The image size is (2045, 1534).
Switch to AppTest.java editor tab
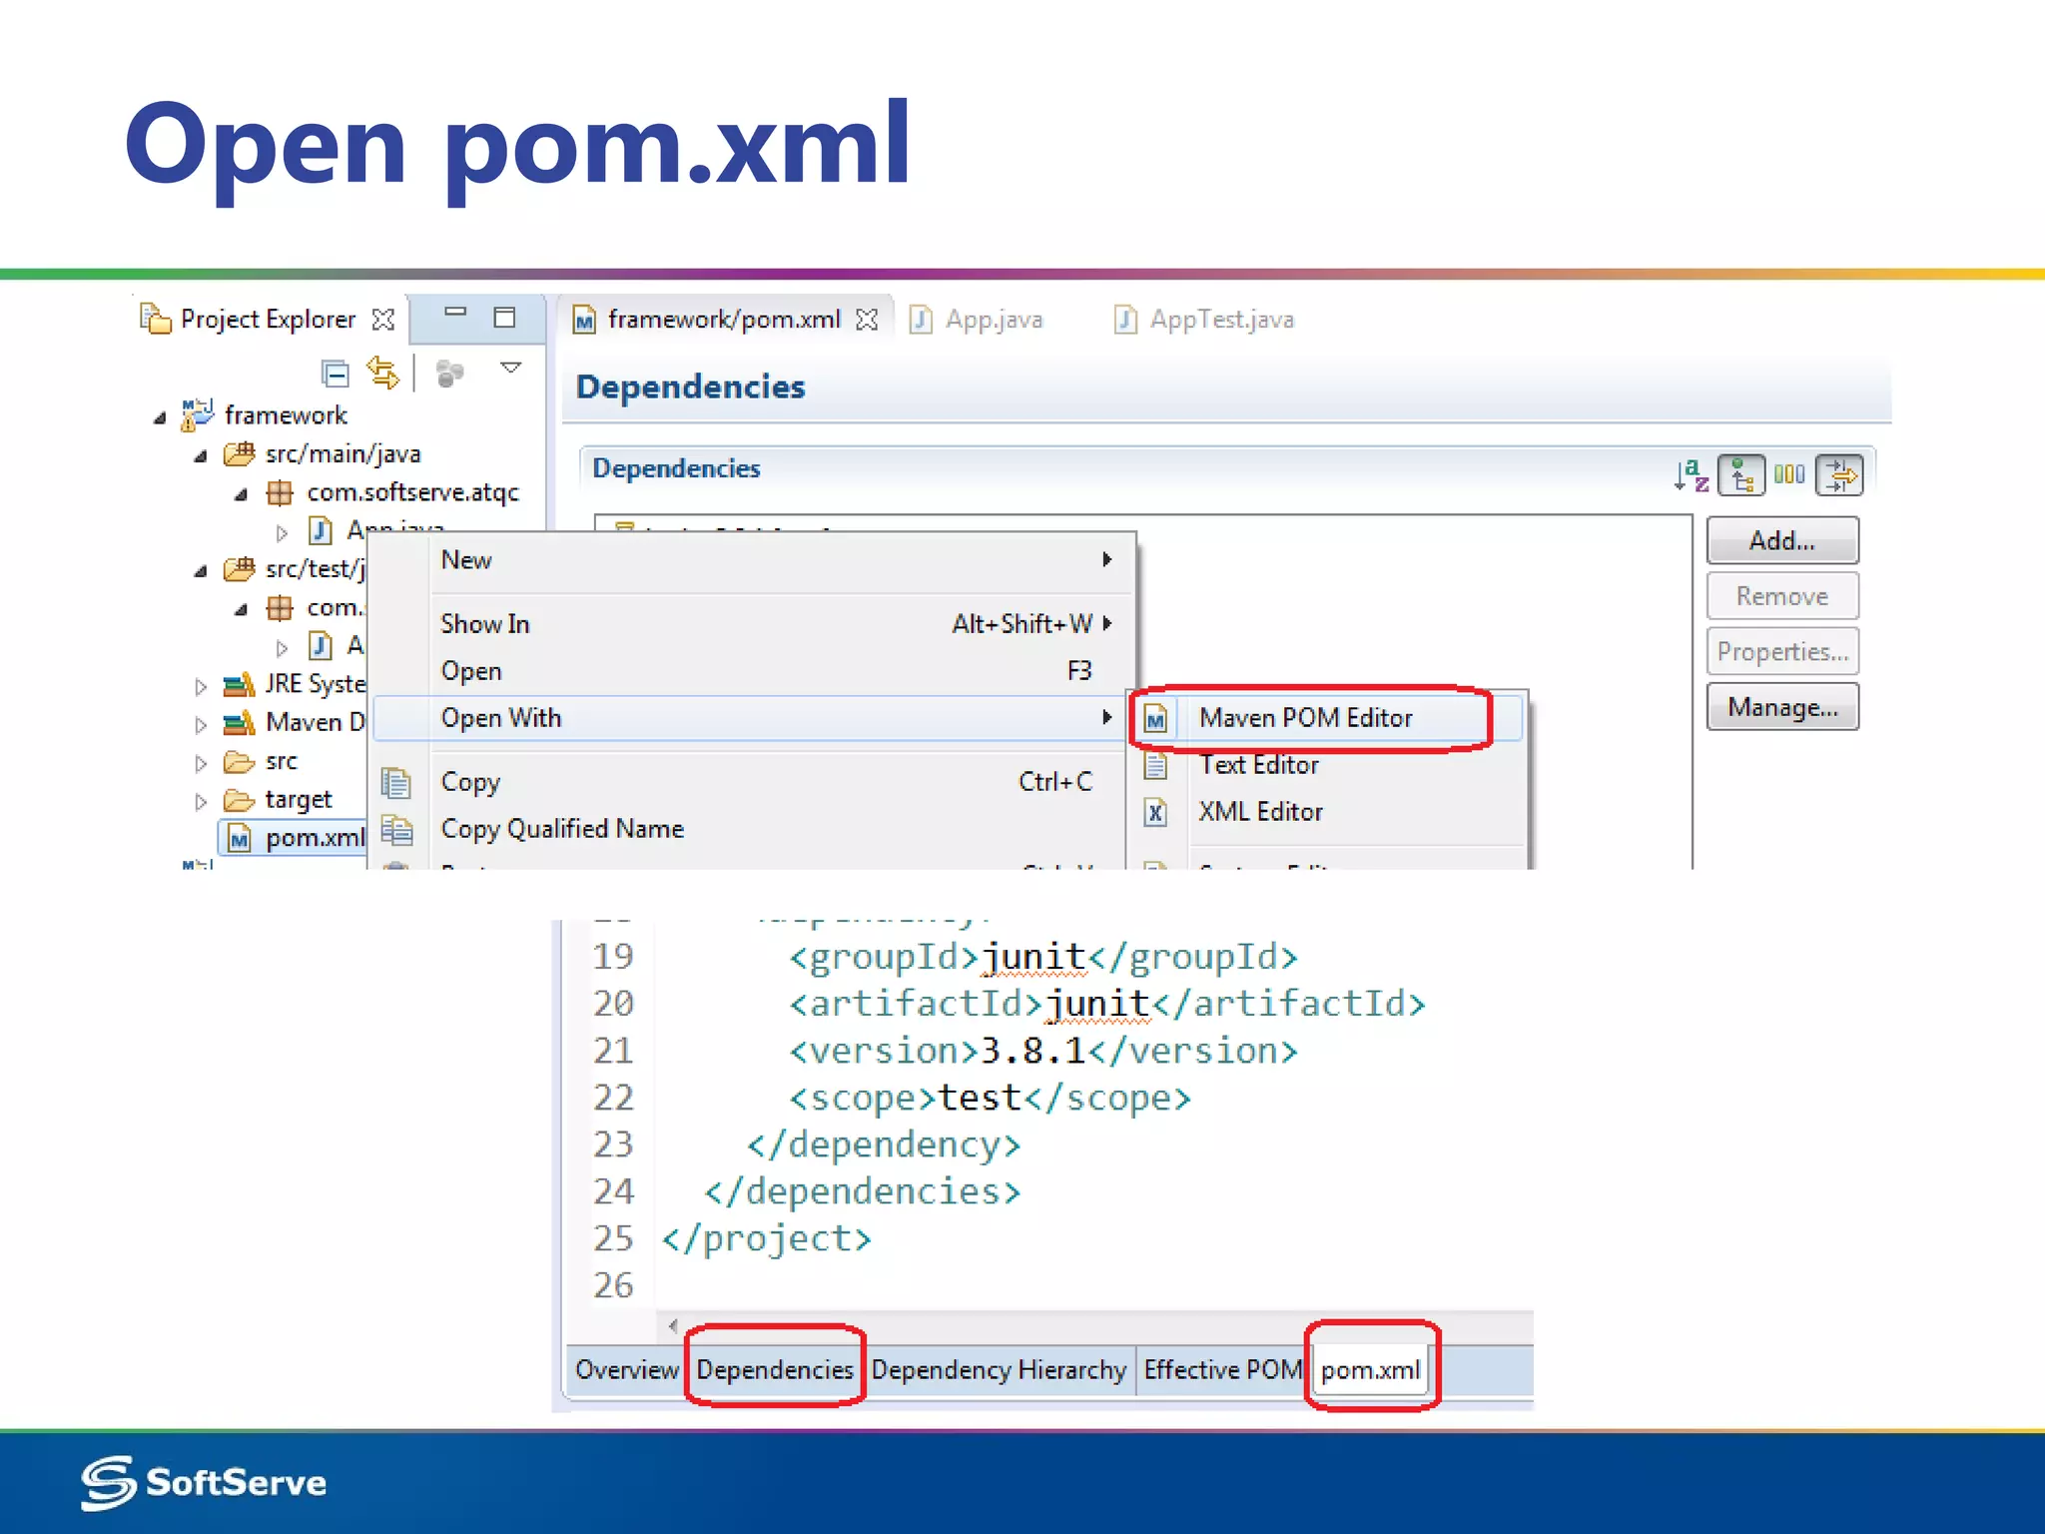(x=1204, y=320)
